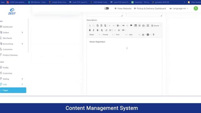The height and width of the screenshot is (113, 201).
Task: Open the Pickup & Delivery Dashboard link
Action: 150,8
